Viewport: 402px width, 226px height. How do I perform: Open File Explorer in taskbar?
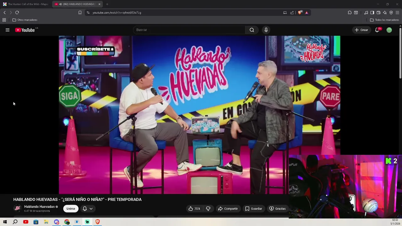coord(46,222)
